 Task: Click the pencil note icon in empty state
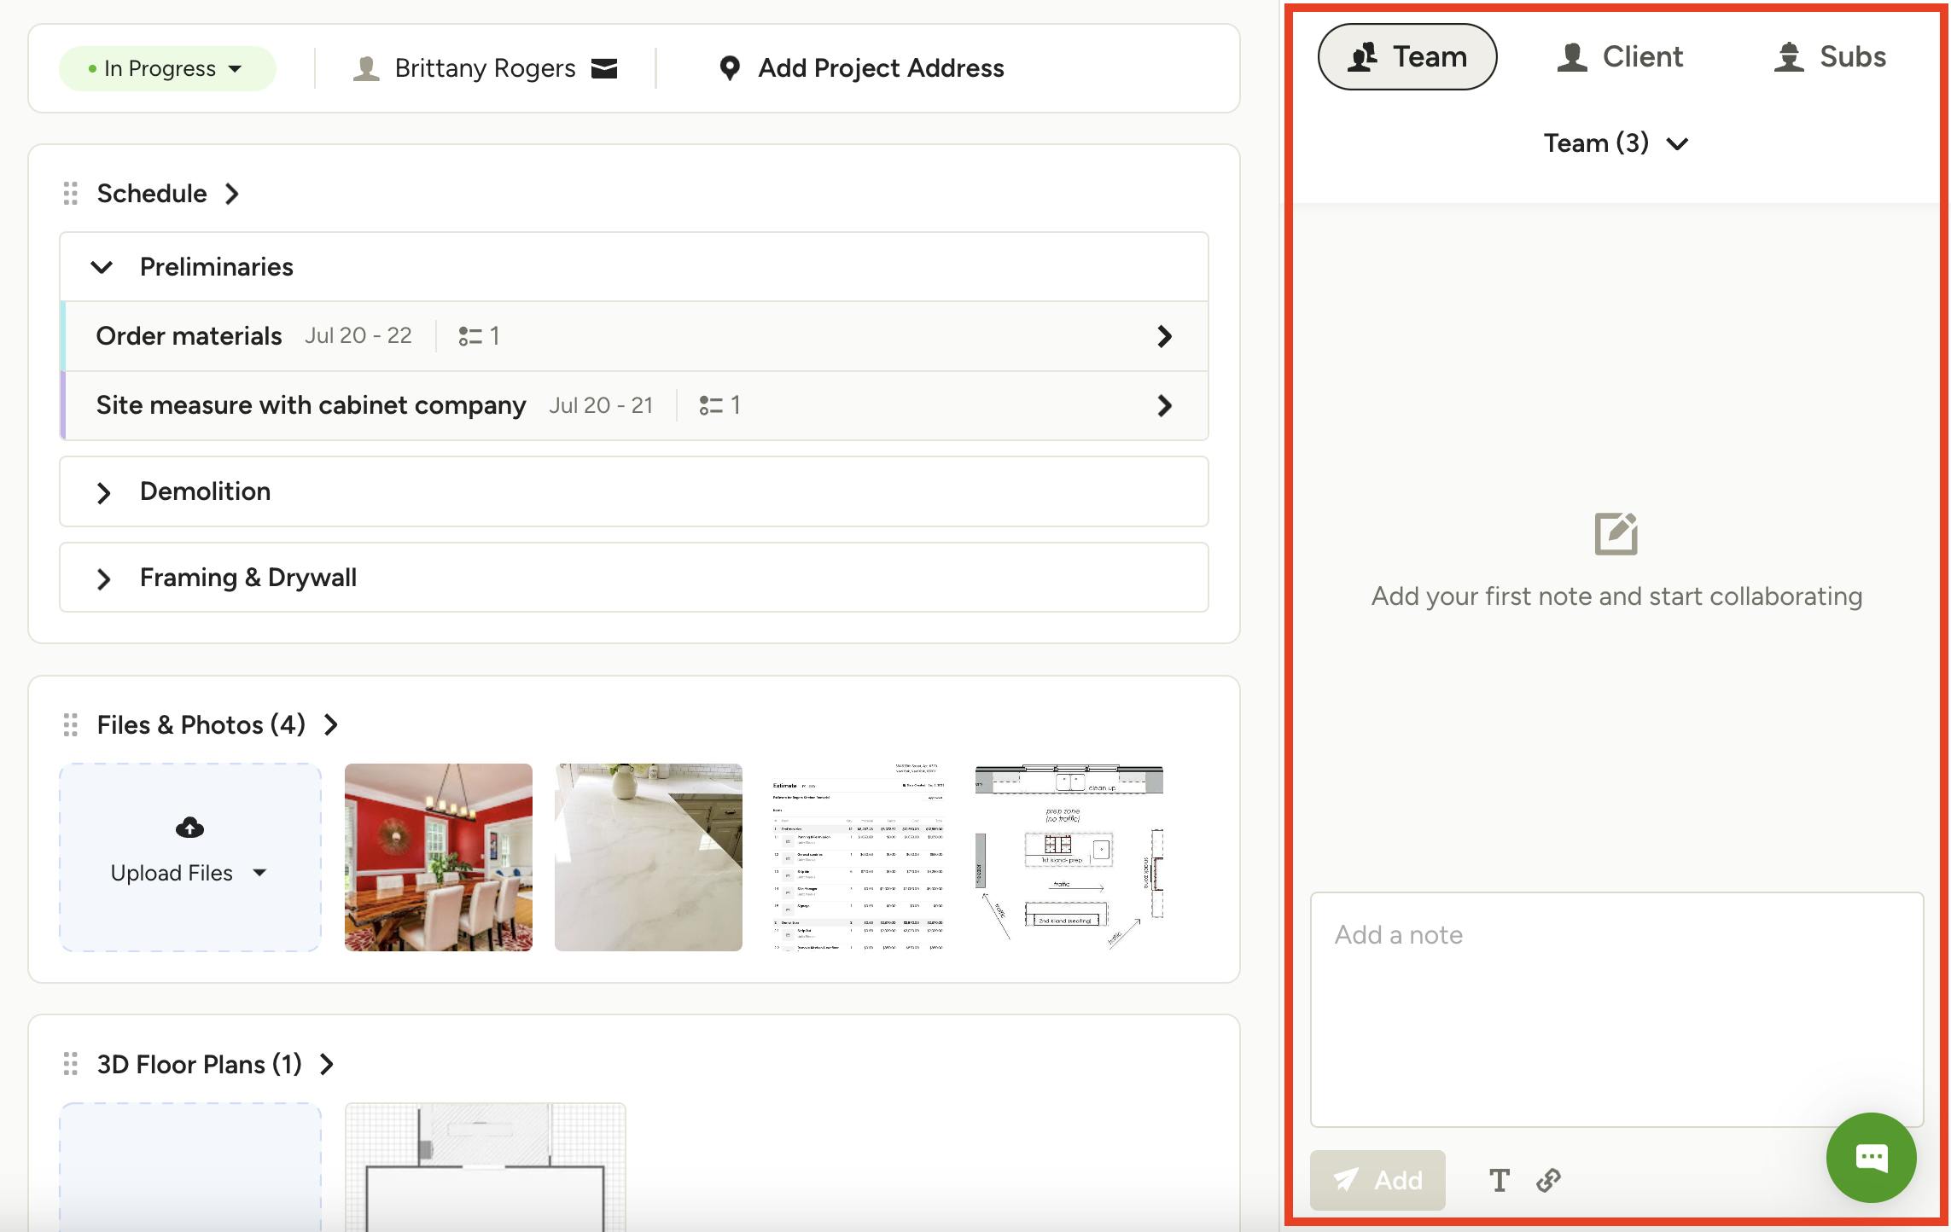1616,534
